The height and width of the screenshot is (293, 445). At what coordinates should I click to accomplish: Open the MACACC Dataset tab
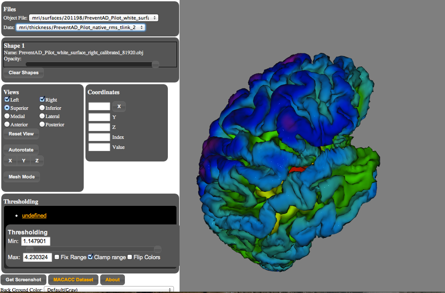click(73, 280)
